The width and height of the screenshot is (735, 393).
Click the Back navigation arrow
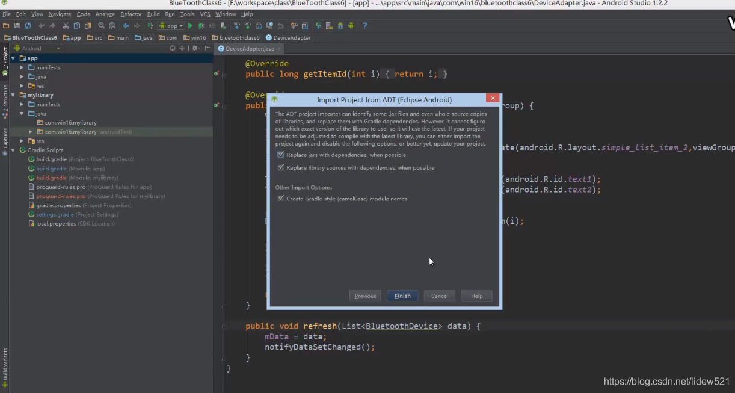click(x=125, y=26)
